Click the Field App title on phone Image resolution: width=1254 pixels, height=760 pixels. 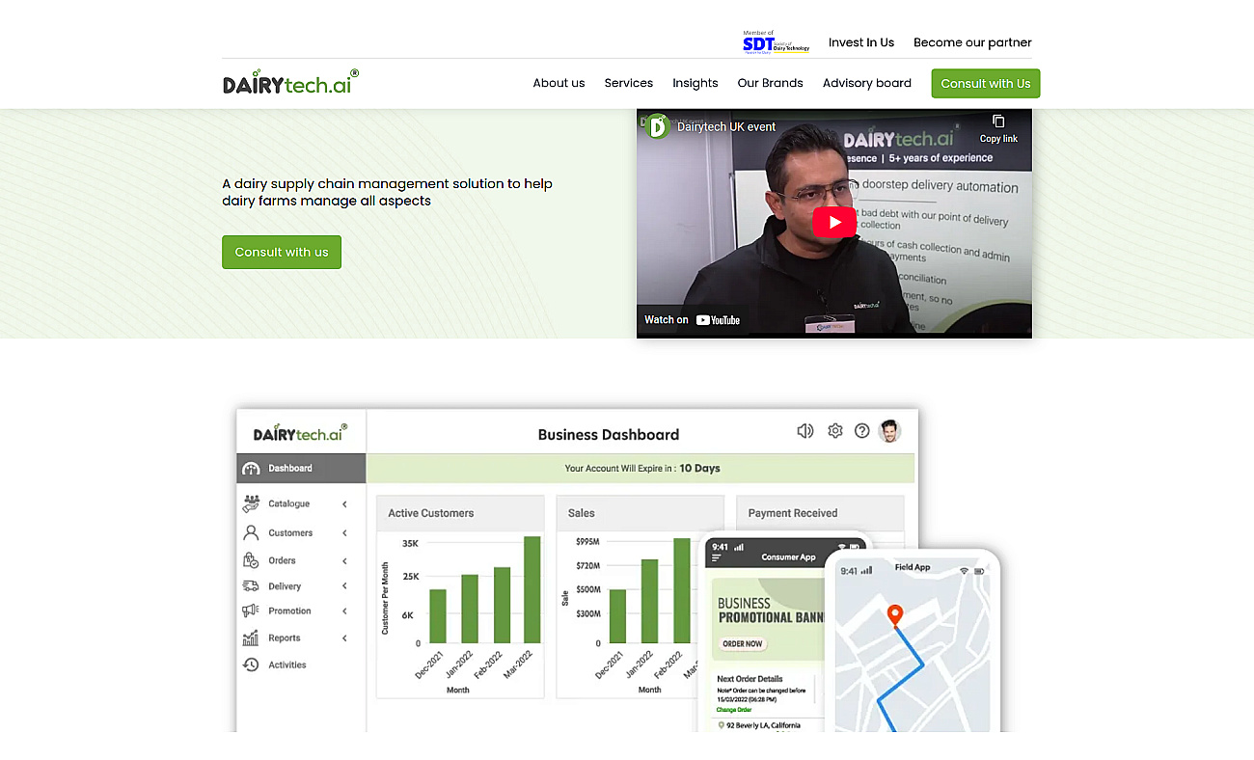click(x=913, y=567)
